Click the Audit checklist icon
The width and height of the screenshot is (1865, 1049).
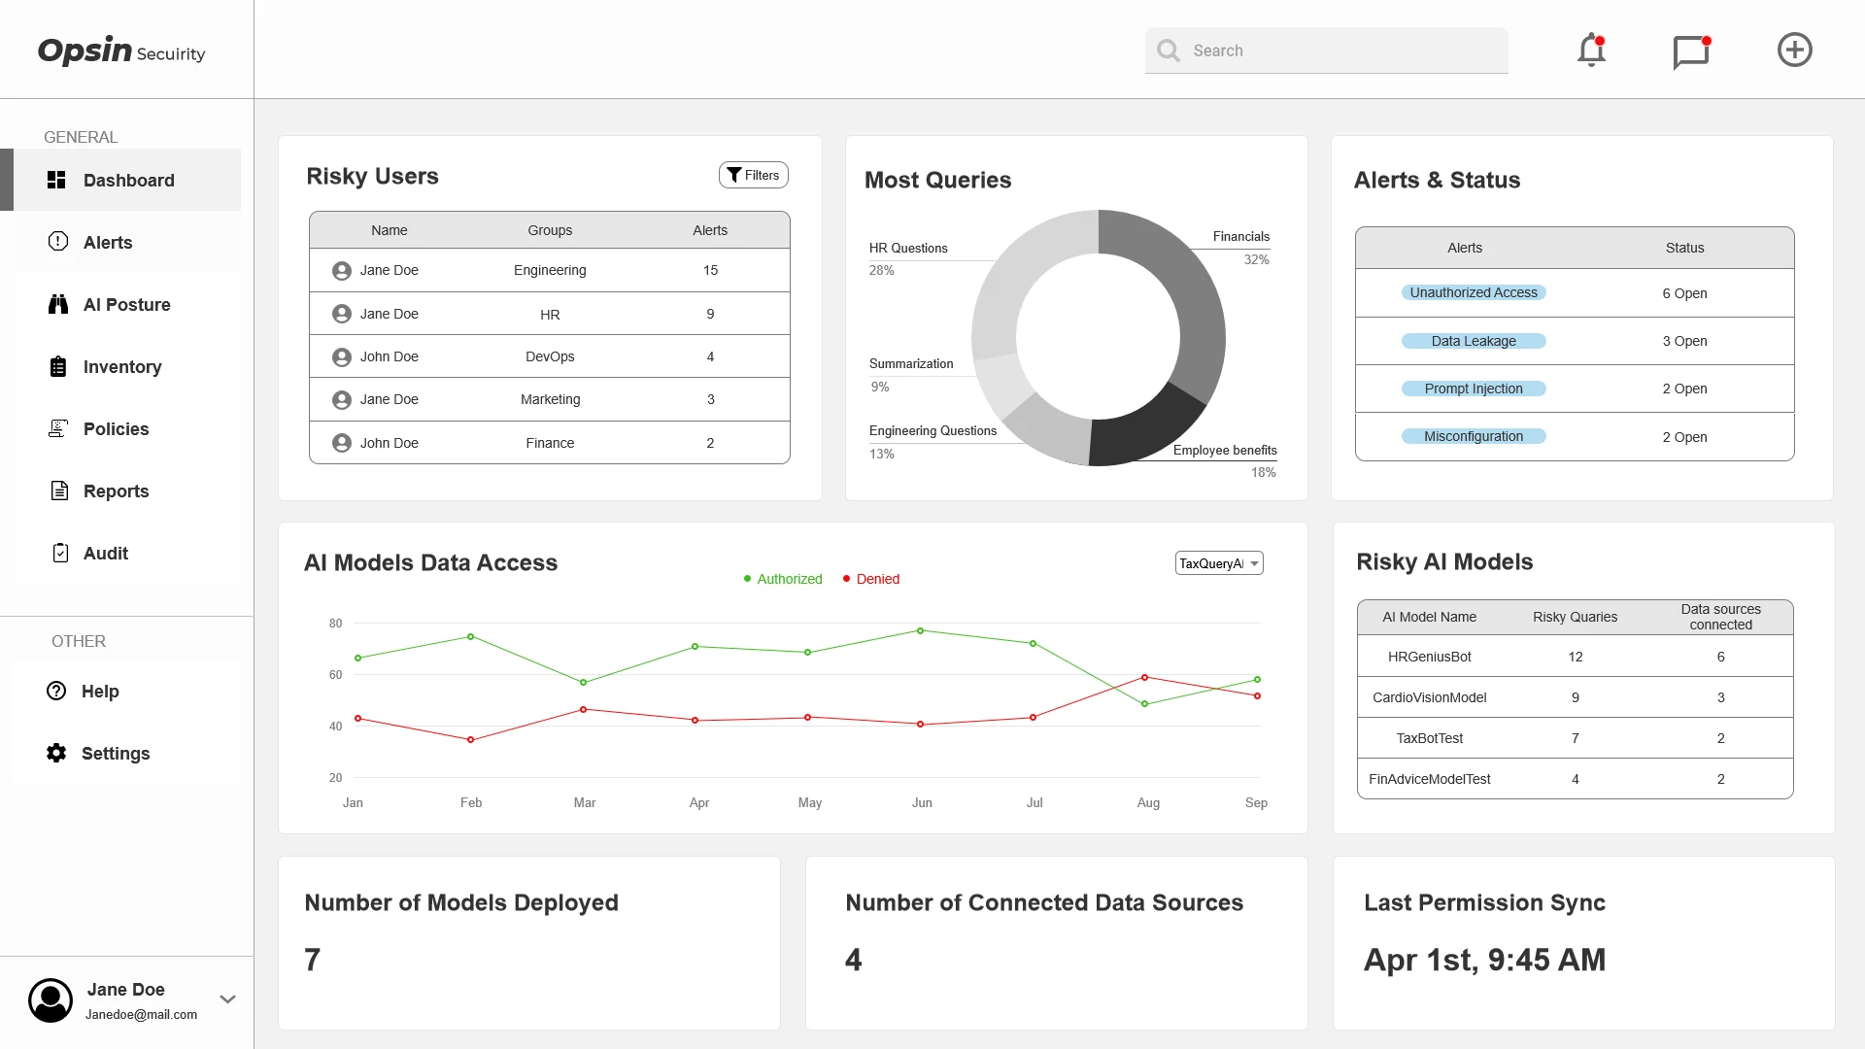click(60, 553)
